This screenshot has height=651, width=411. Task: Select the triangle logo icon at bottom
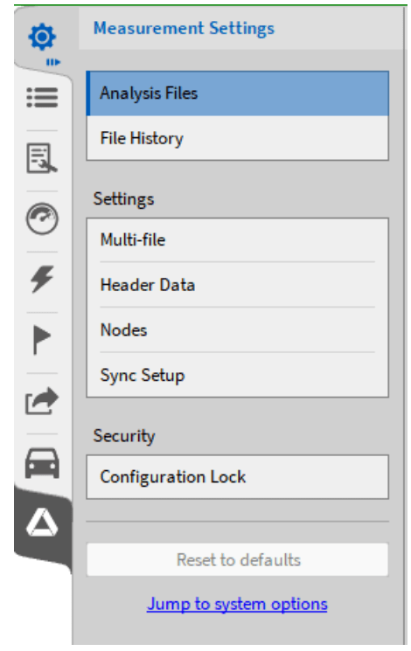pos(42,523)
